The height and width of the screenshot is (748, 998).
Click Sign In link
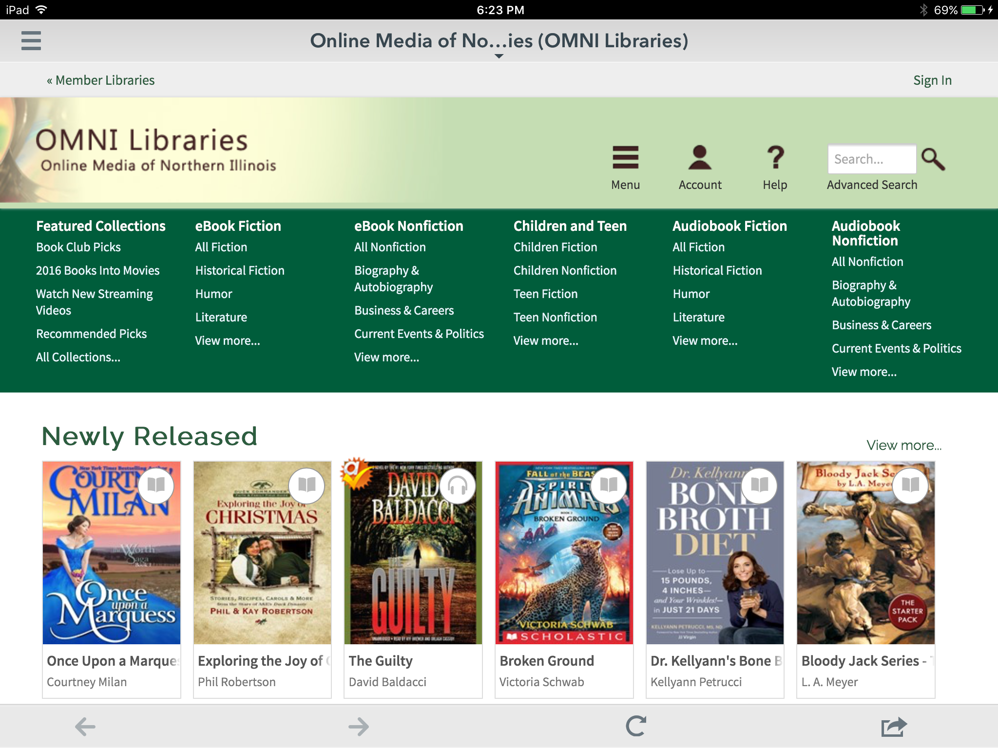coord(932,80)
